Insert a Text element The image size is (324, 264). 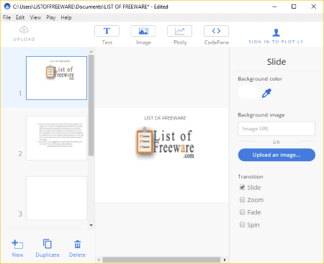pyautogui.click(x=107, y=31)
